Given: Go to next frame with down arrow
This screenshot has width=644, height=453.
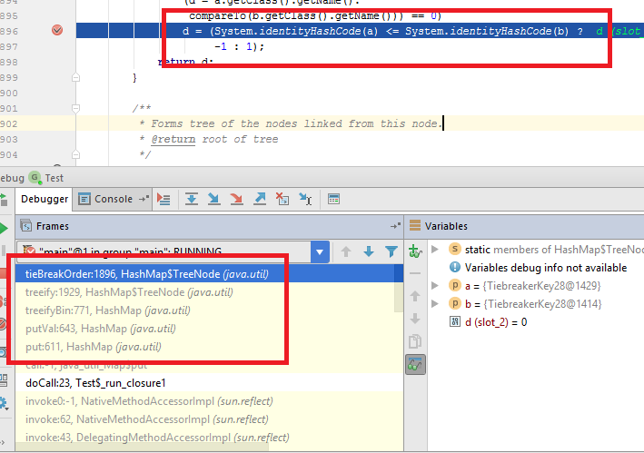Looking at the screenshot, I should (x=369, y=251).
